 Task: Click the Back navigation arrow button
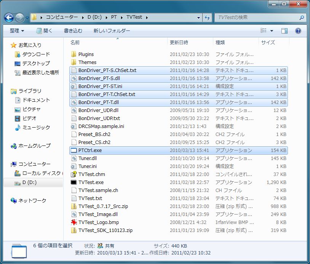pyautogui.click(x=9, y=18)
